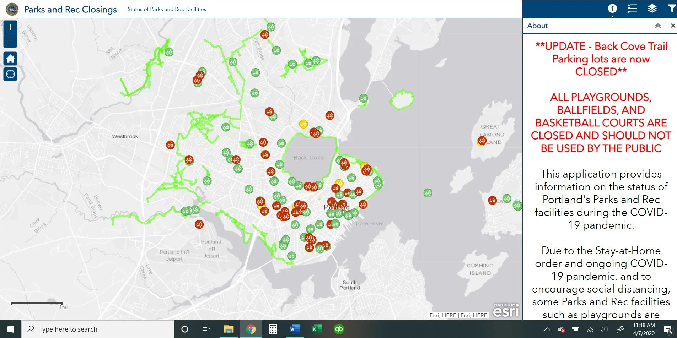Screen dimensions: 677x338
Task: Click the Parks and Rec Closings title
Action: click(x=70, y=9)
